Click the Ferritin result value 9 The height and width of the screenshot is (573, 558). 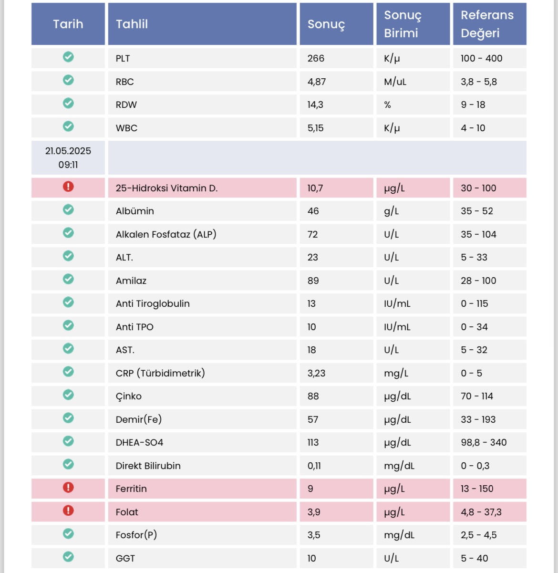tap(310, 489)
